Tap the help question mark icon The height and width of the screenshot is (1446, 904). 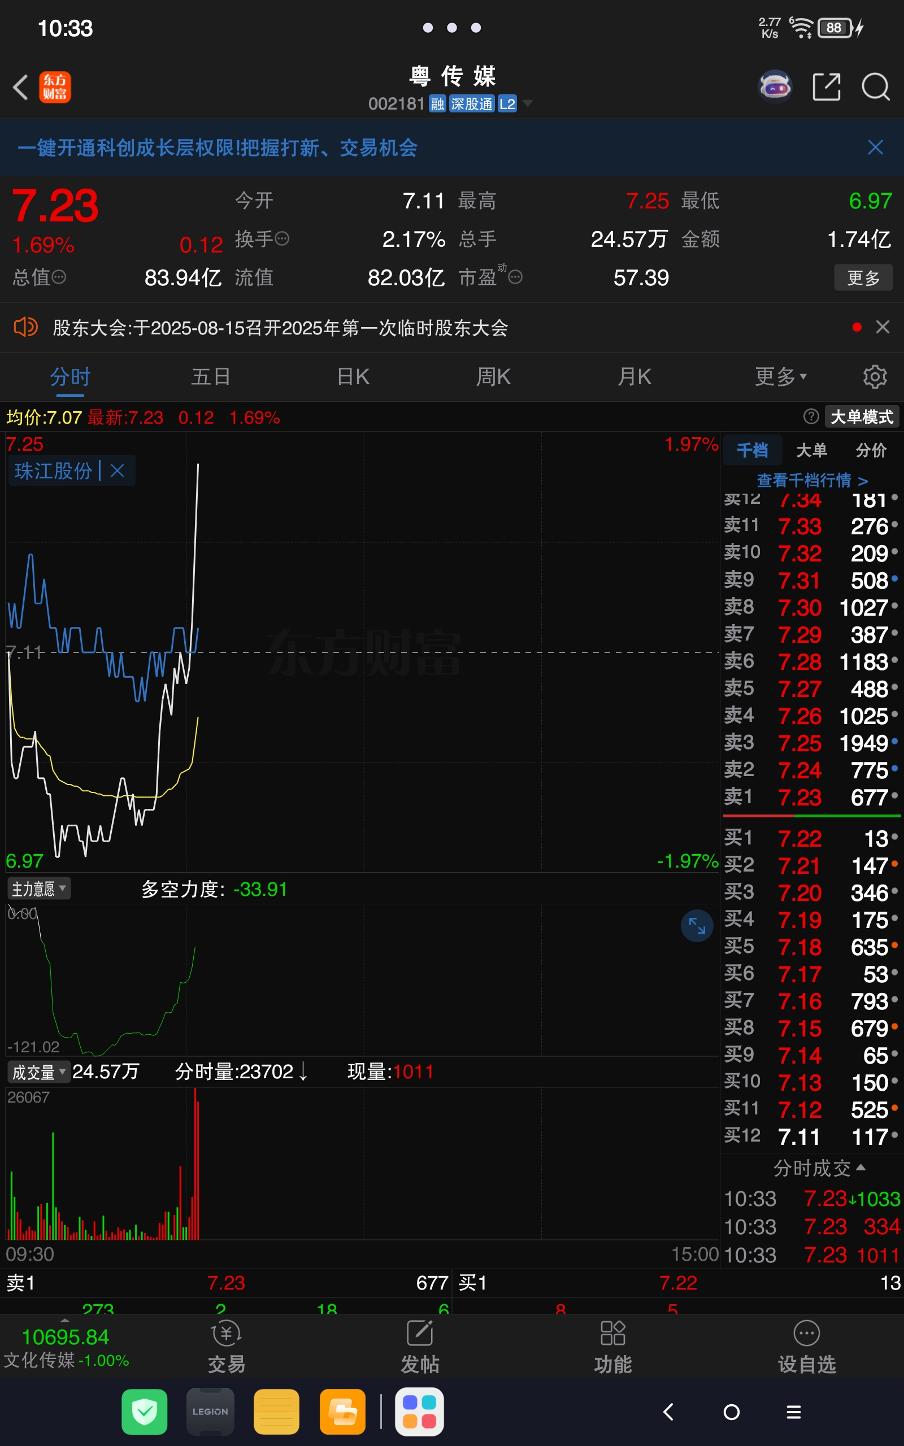[x=811, y=416]
